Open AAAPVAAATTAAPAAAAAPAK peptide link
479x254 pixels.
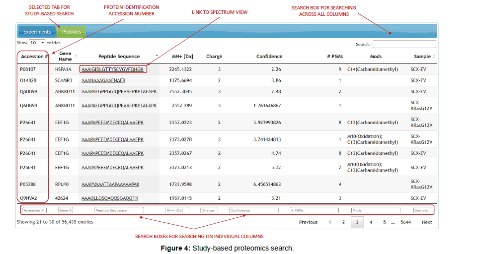pyautogui.click(x=110, y=184)
